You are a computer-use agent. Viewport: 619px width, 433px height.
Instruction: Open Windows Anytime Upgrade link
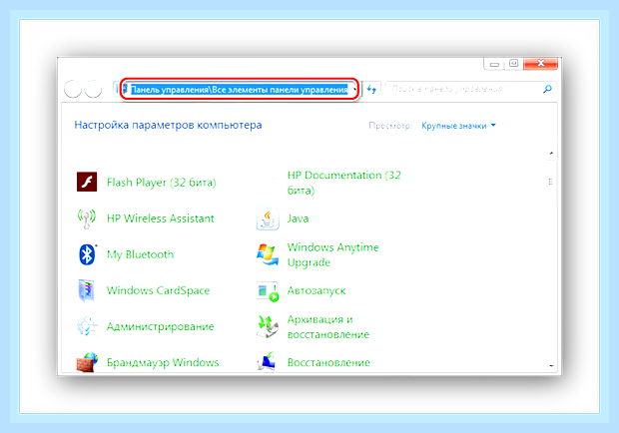(332, 254)
